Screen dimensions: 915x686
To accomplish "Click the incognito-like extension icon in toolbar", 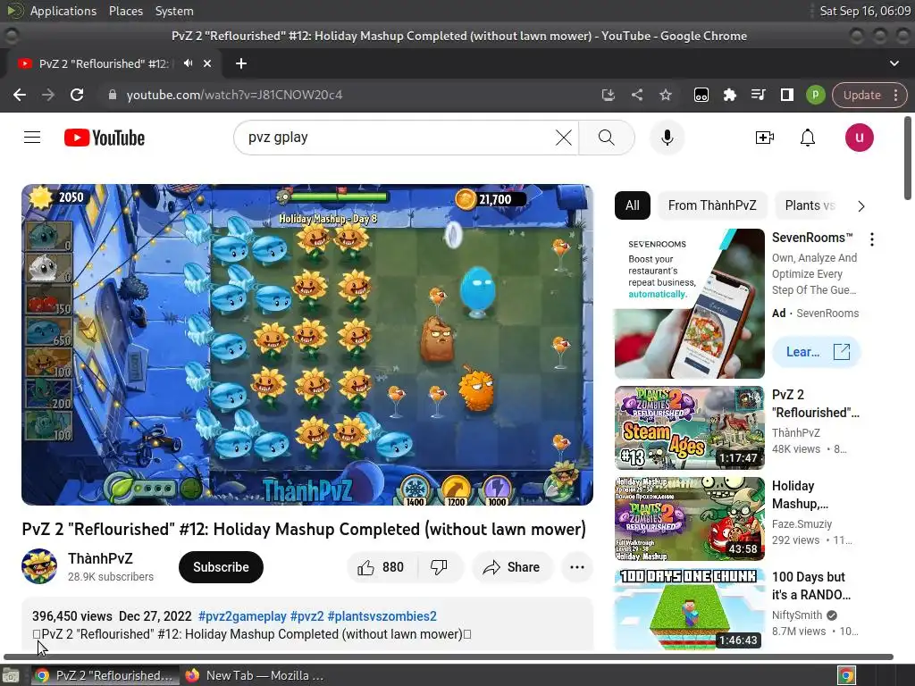I will [x=701, y=95].
